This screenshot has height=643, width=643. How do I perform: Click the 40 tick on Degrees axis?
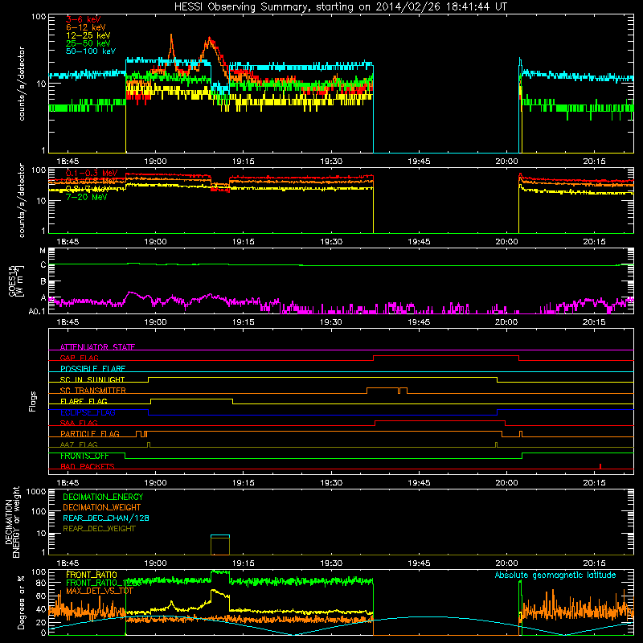point(42,609)
